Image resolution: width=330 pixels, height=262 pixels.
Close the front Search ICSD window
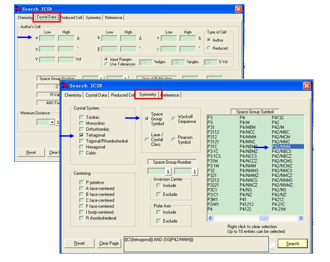(307, 86)
